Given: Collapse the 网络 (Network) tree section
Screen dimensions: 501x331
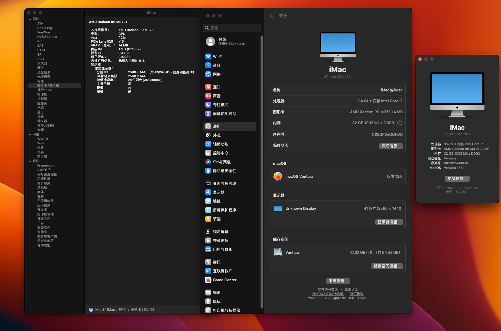Looking at the screenshot, I should pyautogui.click(x=30, y=134).
